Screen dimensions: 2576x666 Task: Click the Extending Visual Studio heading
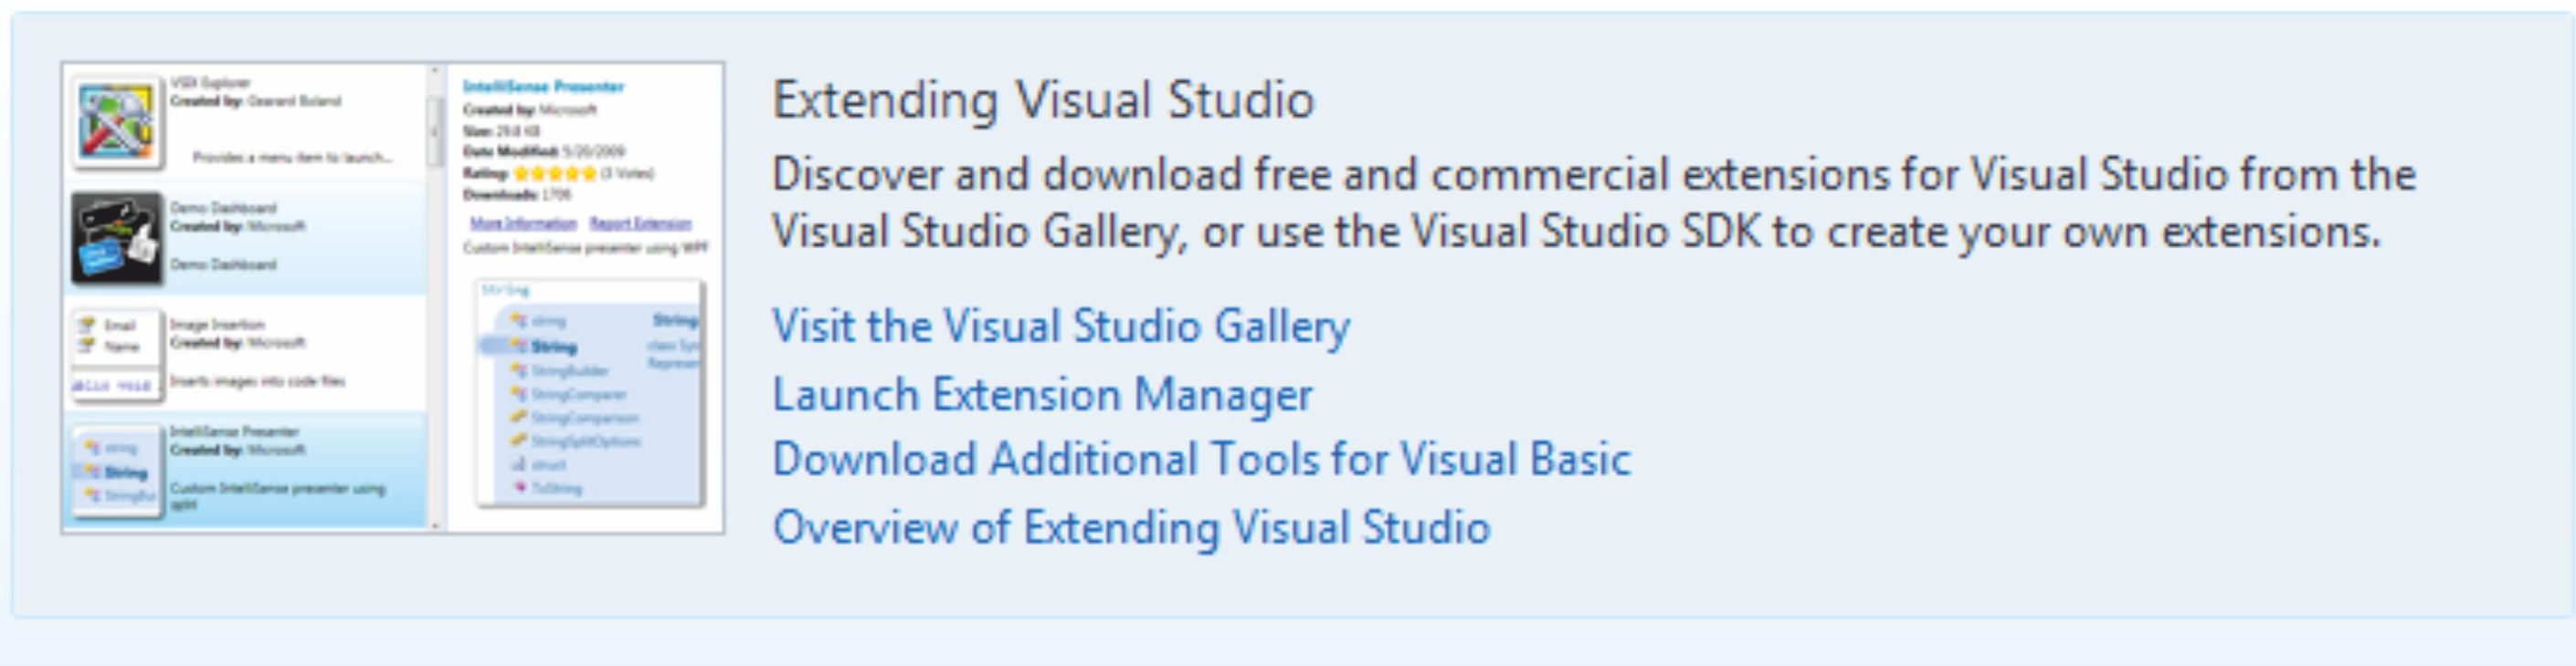[1043, 99]
